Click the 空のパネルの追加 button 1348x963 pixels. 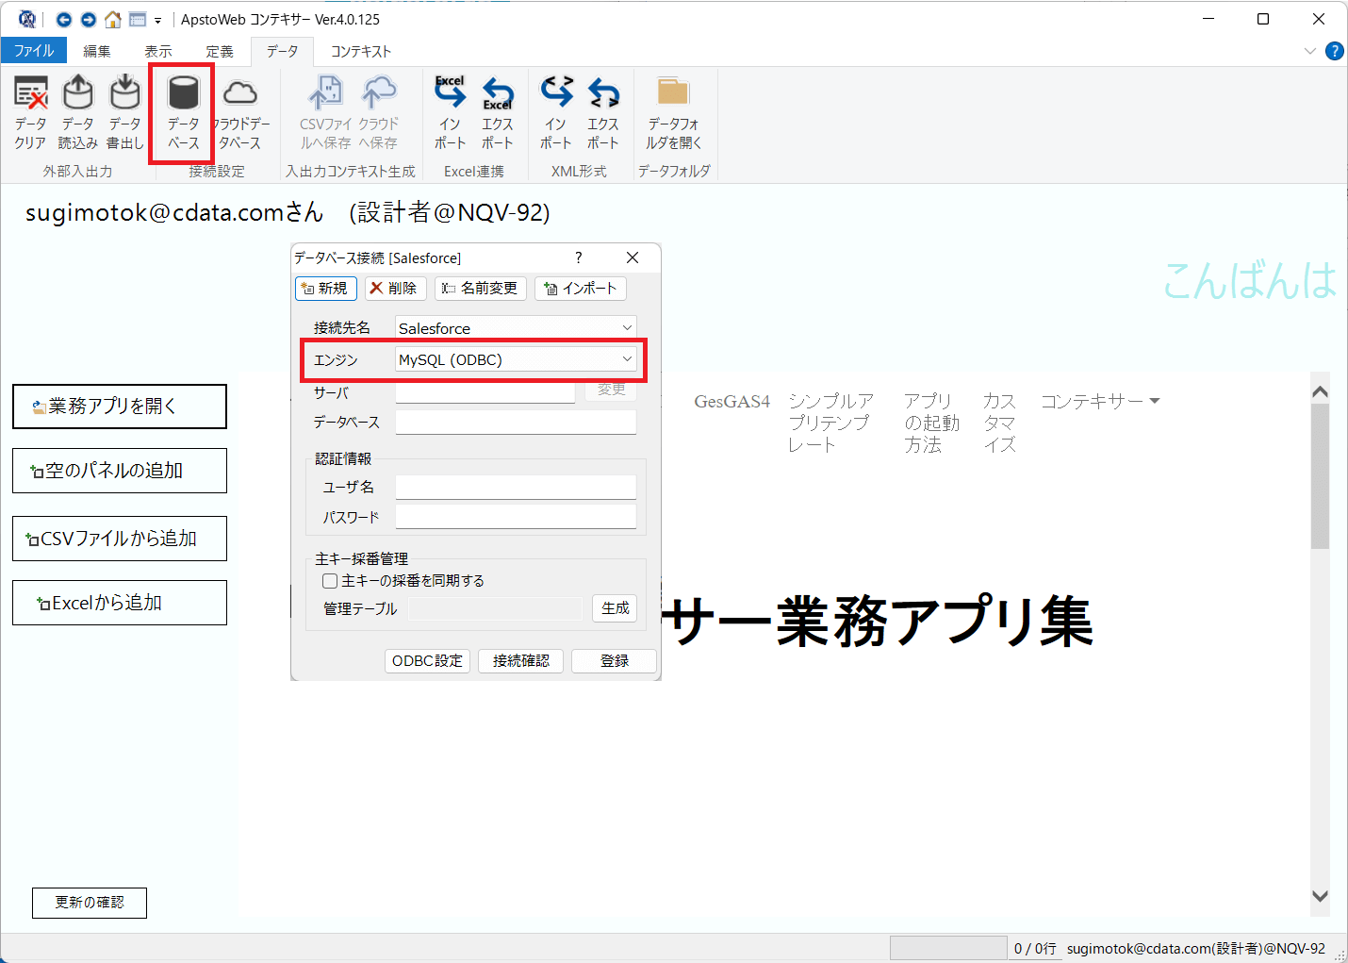point(120,471)
